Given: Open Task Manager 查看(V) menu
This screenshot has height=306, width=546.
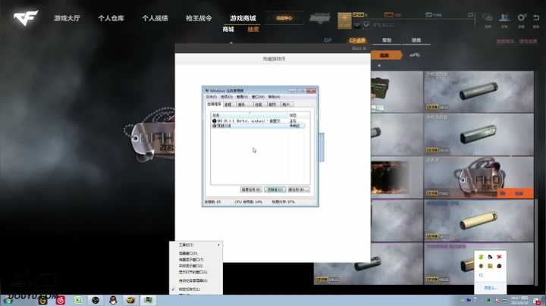Looking at the screenshot, I should (242, 97).
